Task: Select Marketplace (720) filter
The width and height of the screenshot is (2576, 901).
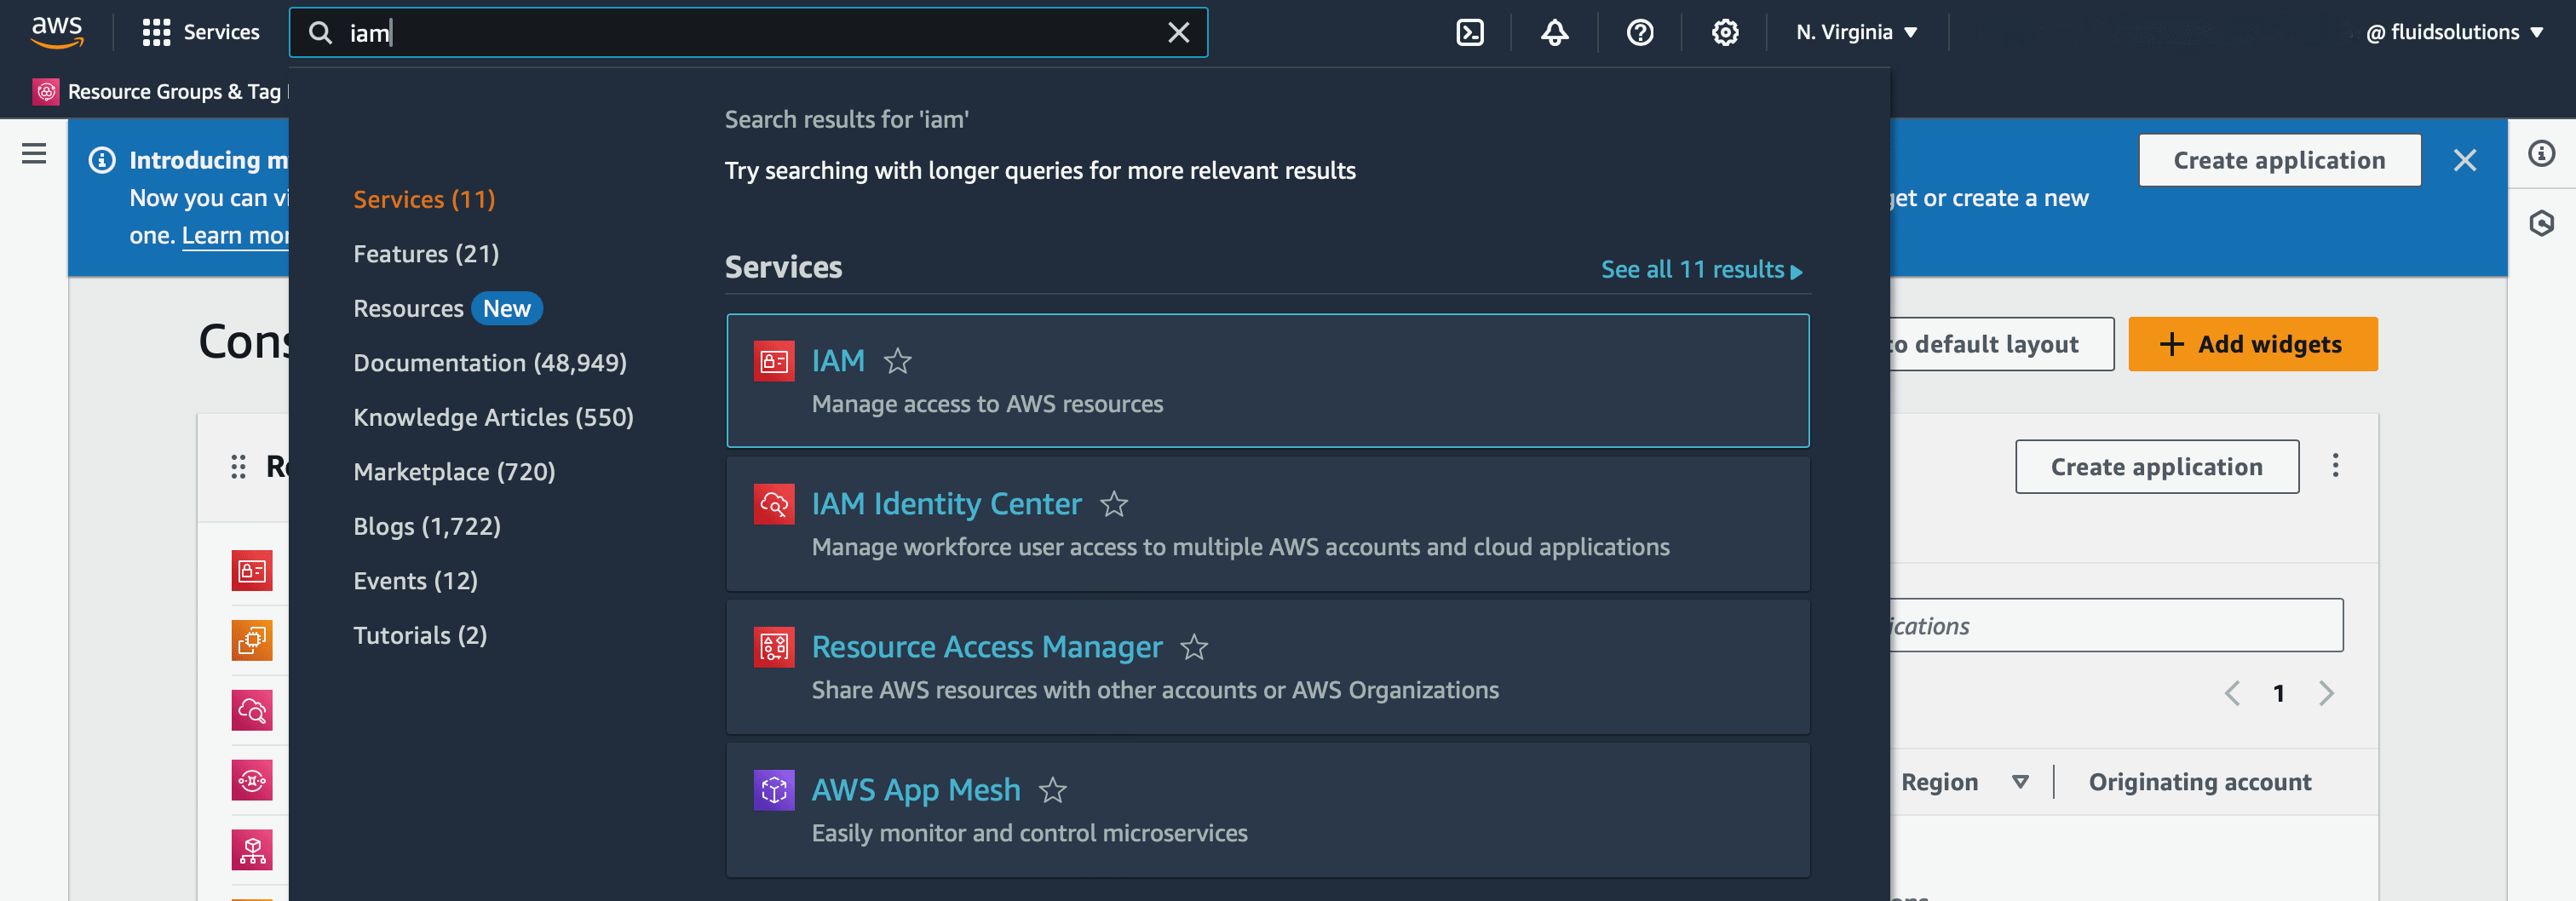Action: [x=454, y=472]
